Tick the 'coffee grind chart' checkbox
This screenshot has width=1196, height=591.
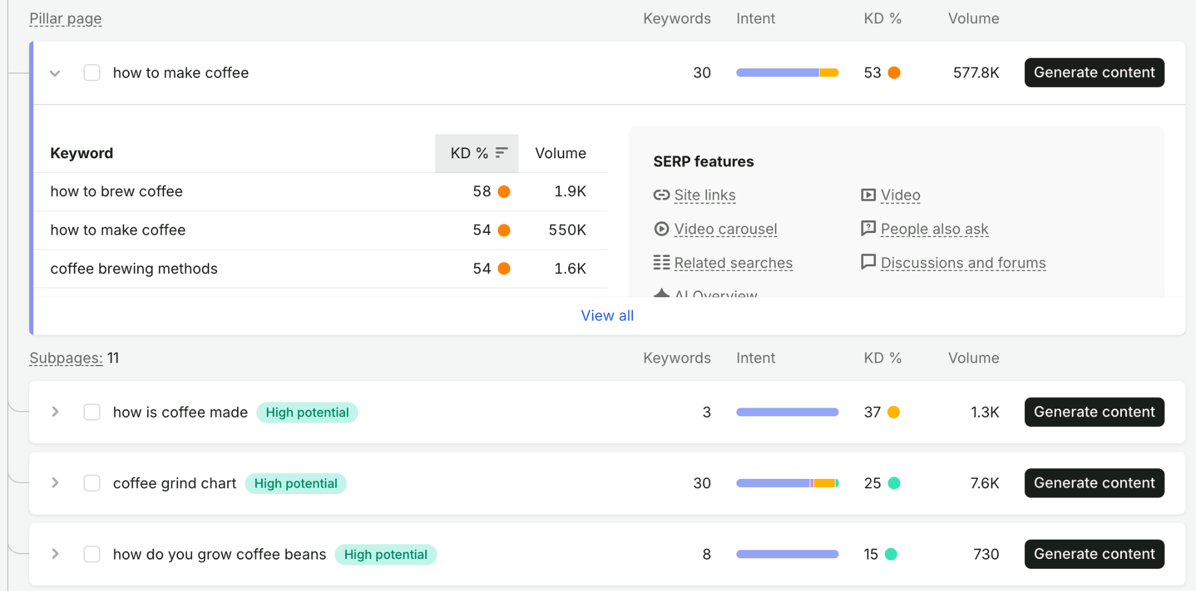[92, 484]
